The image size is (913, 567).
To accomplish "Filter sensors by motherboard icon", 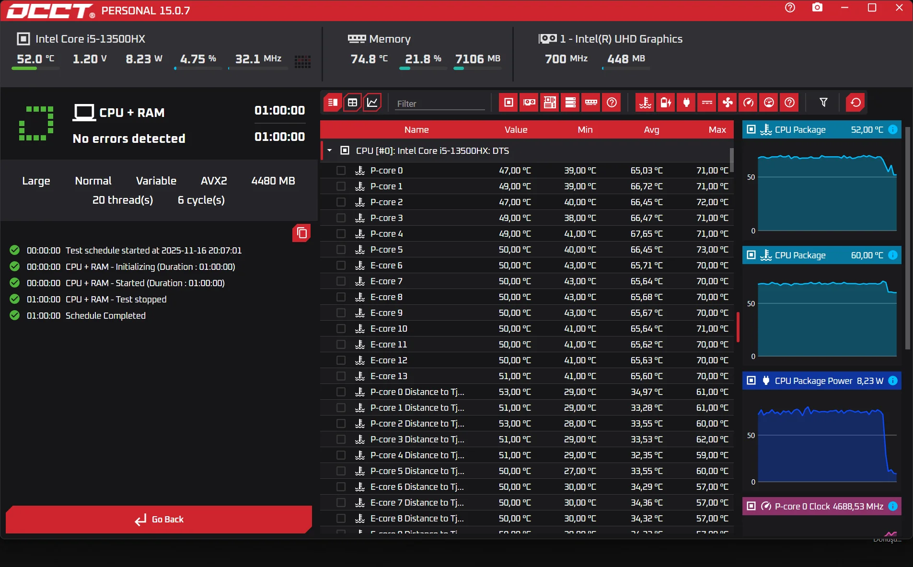I will coord(550,103).
